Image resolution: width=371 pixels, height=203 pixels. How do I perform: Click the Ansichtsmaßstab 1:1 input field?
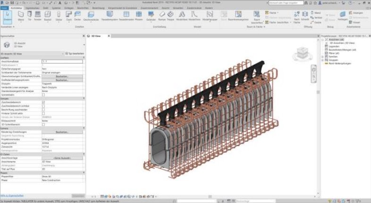[62, 61]
